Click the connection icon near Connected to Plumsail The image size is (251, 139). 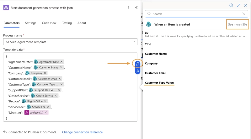coord(5,132)
